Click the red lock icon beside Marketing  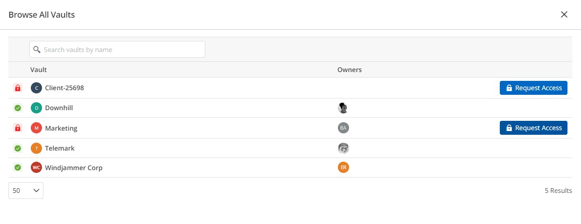pyautogui.click(x=18, y=128)
